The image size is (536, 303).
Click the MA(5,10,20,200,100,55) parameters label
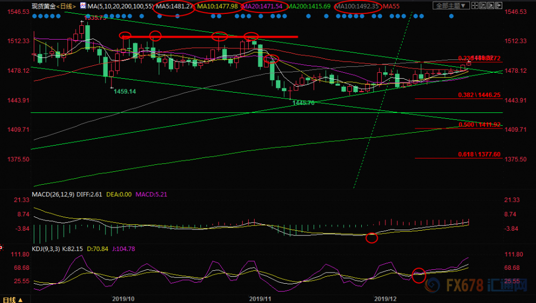tap(120, 6)
